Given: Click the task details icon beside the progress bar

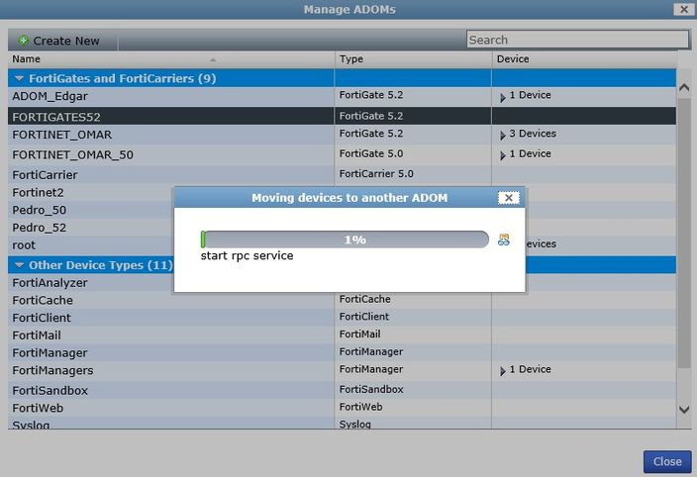Looking at the screenshot, I should [504, 239].
